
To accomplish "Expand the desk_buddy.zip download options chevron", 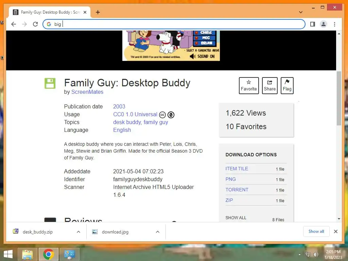I will point(79,232).
